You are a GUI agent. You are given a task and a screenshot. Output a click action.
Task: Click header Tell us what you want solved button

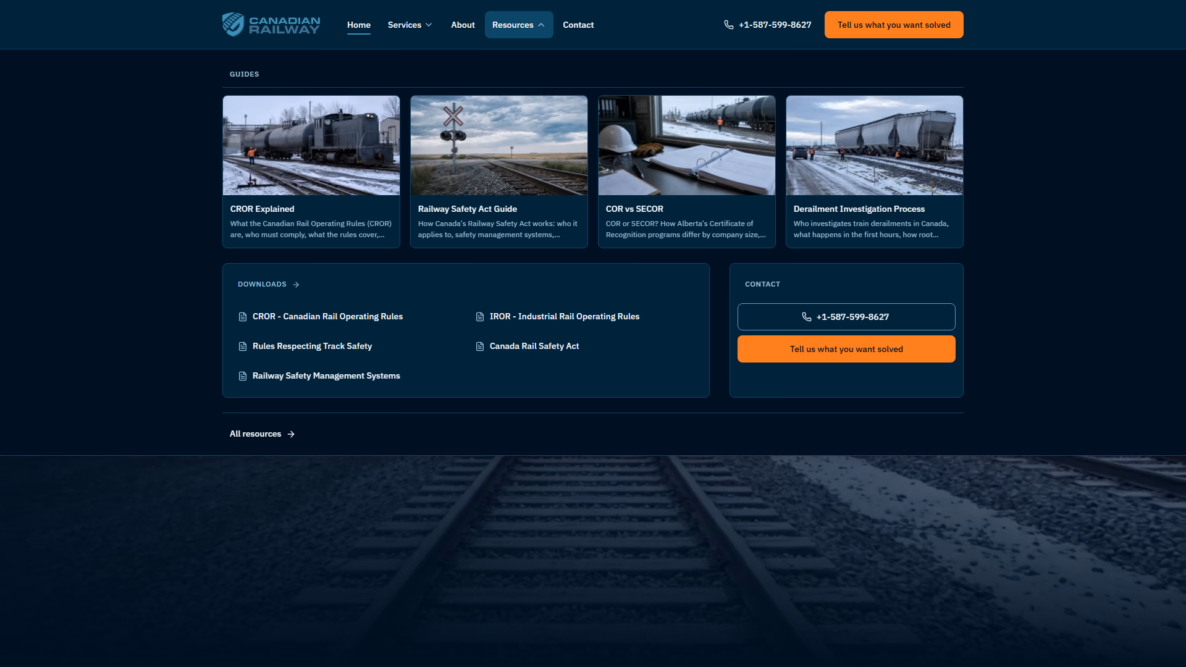click(x=894, y=25)
